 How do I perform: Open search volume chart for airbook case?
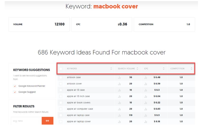tap(119, 78)
